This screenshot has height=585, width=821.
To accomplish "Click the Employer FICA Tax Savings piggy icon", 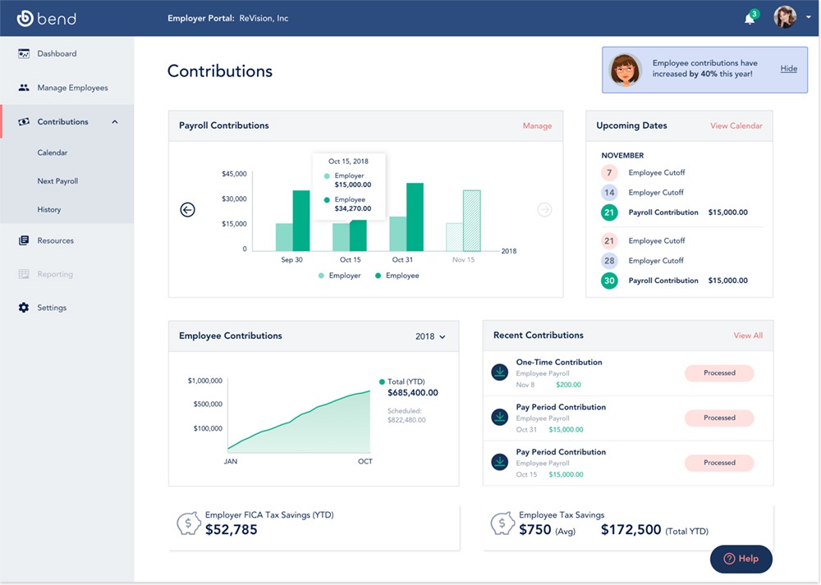I will pyautogui.click(x=189, y=523).
